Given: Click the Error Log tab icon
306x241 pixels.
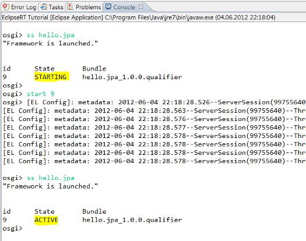Looking at the screenshot, I should (6, 7).
